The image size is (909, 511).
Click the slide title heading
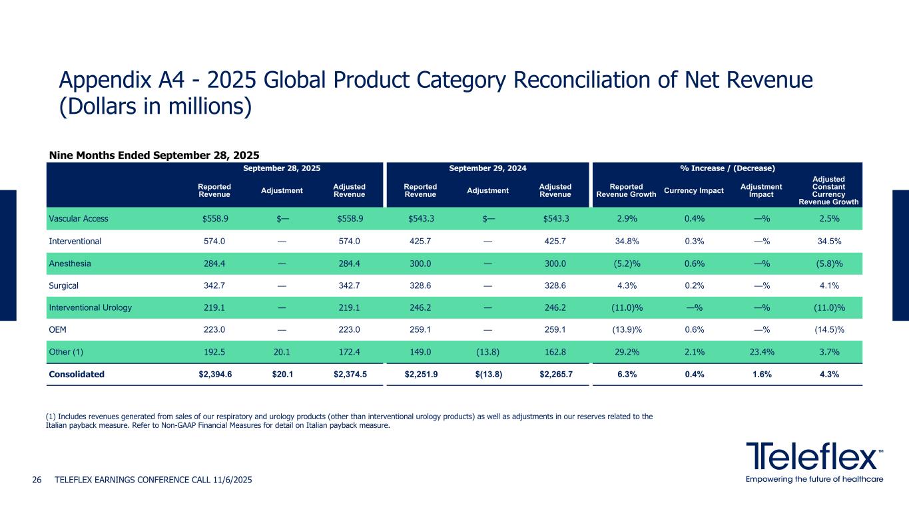(x=436, y=93)
